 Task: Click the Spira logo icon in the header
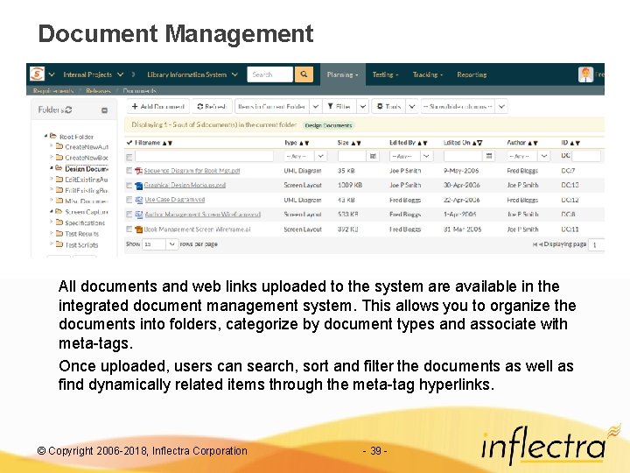tap(37, 74)
